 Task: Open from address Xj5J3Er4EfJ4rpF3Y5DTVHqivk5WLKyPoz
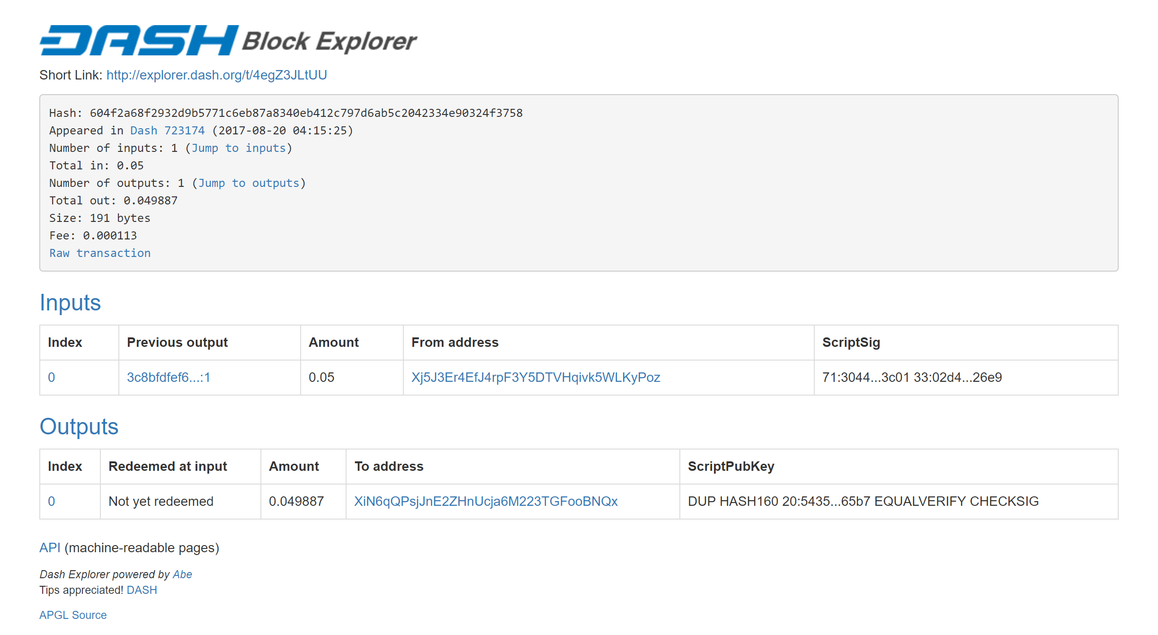(x=535, y=378)
